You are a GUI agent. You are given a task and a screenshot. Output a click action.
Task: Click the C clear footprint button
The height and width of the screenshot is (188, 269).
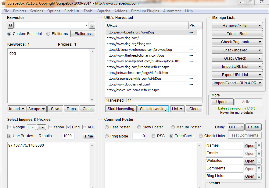pos(92,25)
